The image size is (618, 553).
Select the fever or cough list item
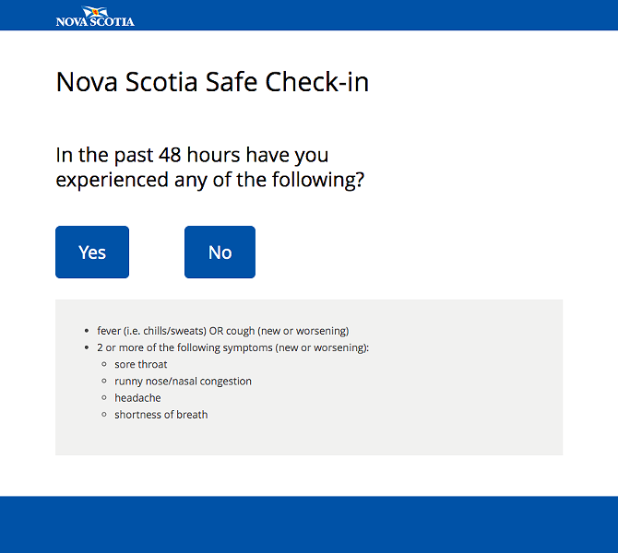pyautogui.click(x=223, y=331)
